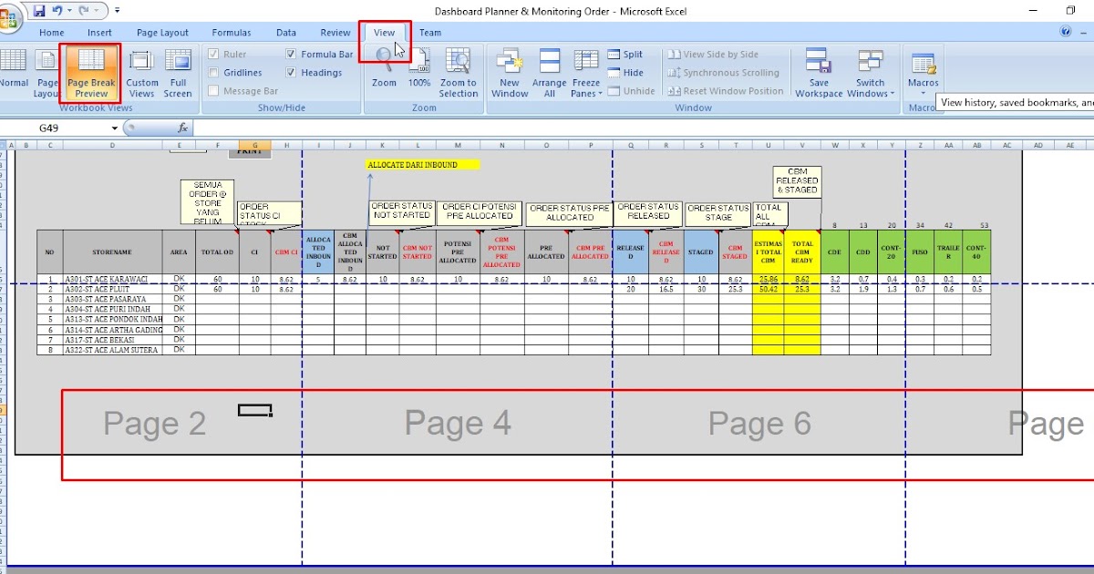
Task: Open the Team ribbon tab
Action: [x=430, y=33]
